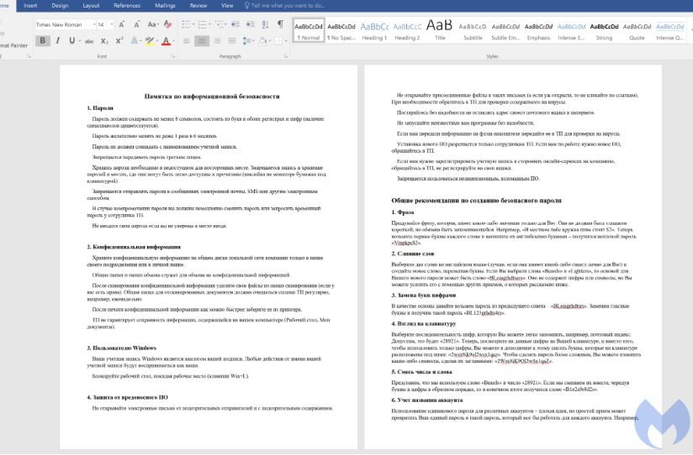Toggle Italic formatting
This screenshot has height=455, width=693.
click(57, 40)
